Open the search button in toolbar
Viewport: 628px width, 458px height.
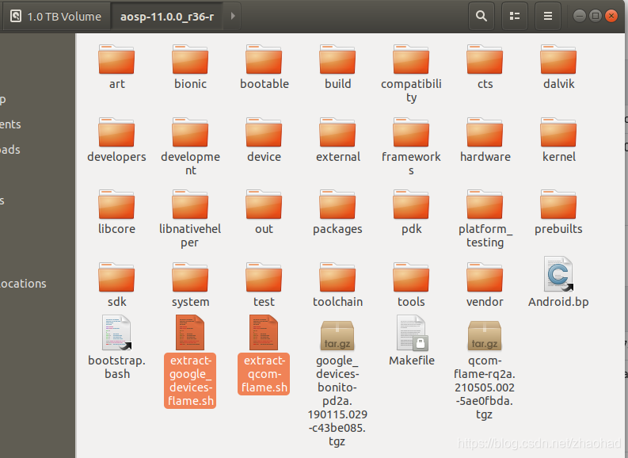(x=481, y=16)
